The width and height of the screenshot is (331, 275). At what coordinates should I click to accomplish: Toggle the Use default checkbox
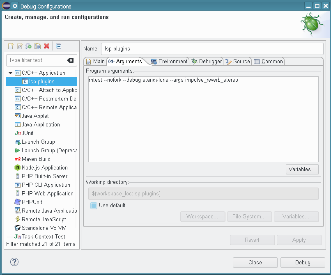click(94, 206)
